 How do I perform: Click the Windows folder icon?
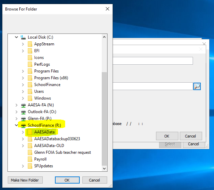[30, 98]
